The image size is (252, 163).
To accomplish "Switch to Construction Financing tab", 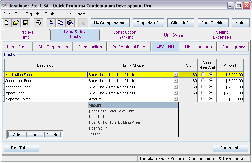I will [124, 34].
